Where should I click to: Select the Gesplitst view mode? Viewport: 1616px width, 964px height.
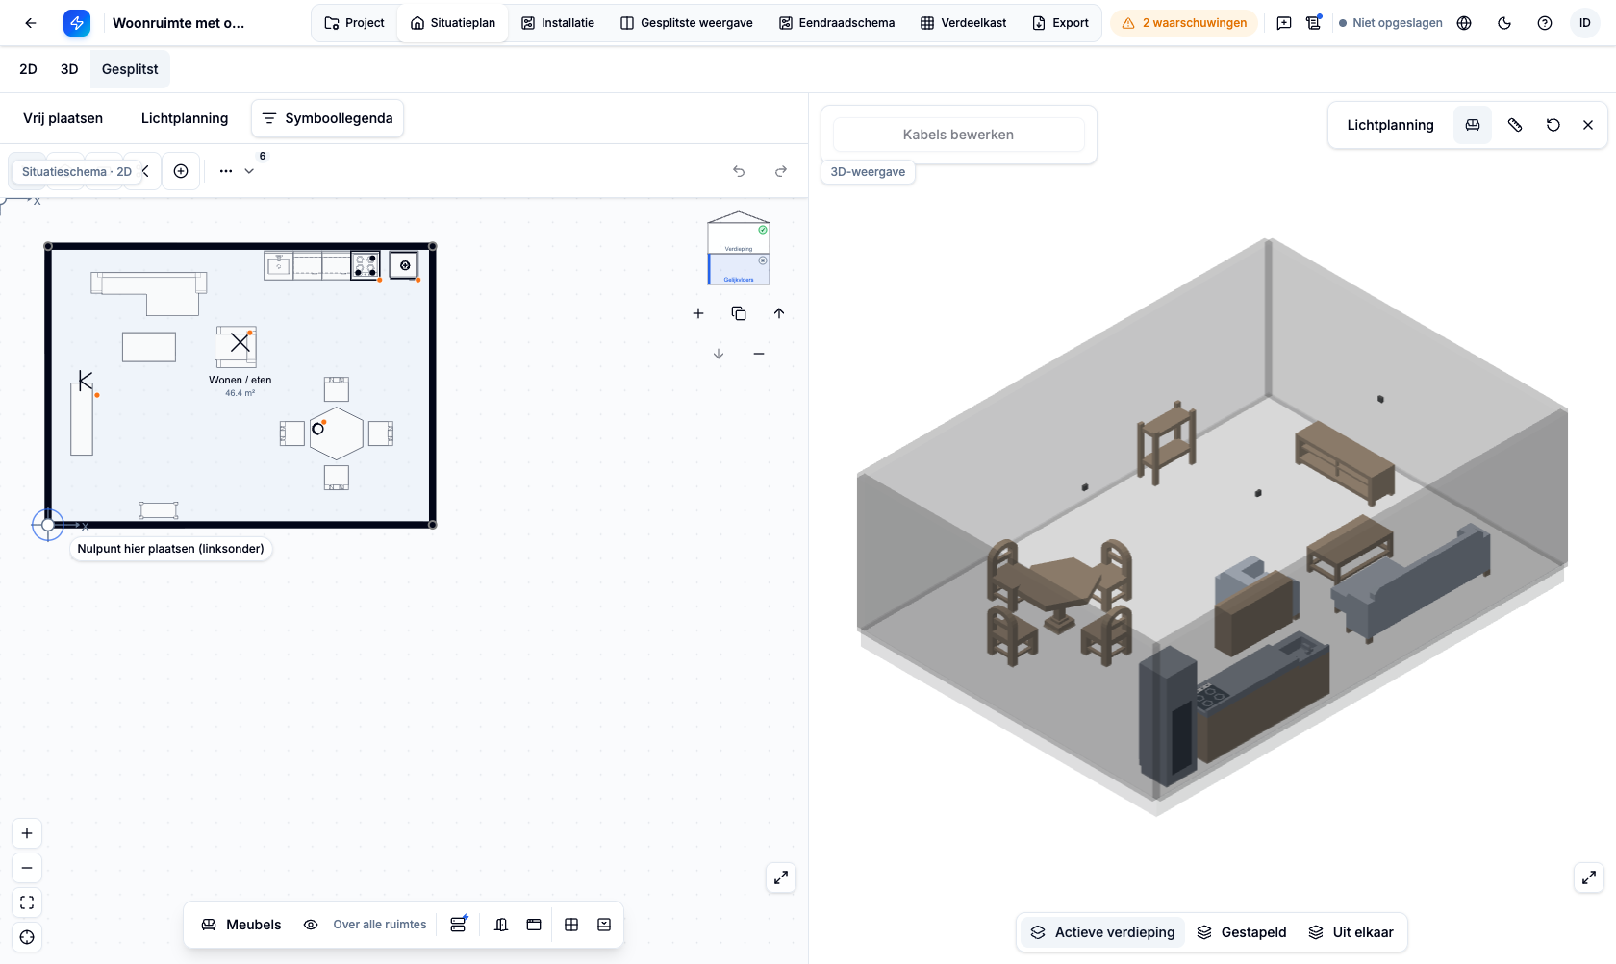pyautogui.click(x=130, y=69)
